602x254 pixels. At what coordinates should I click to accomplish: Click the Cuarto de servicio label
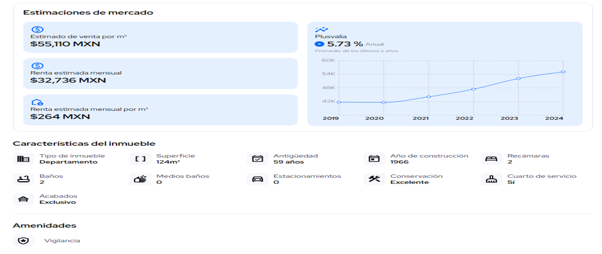542,176
